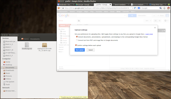Open Calendar in the Google bar

pyautogui.click(x=126, y=12)
